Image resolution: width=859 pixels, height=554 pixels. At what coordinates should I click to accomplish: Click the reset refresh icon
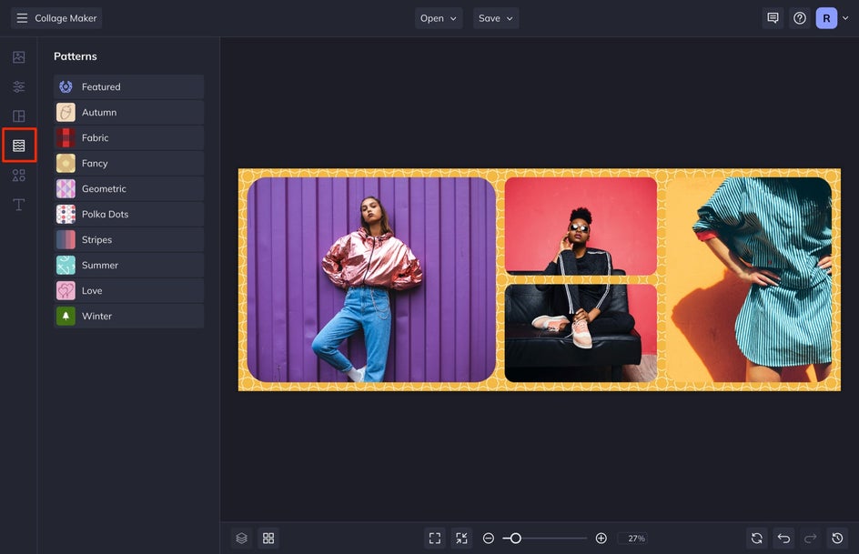pos(757,539)
